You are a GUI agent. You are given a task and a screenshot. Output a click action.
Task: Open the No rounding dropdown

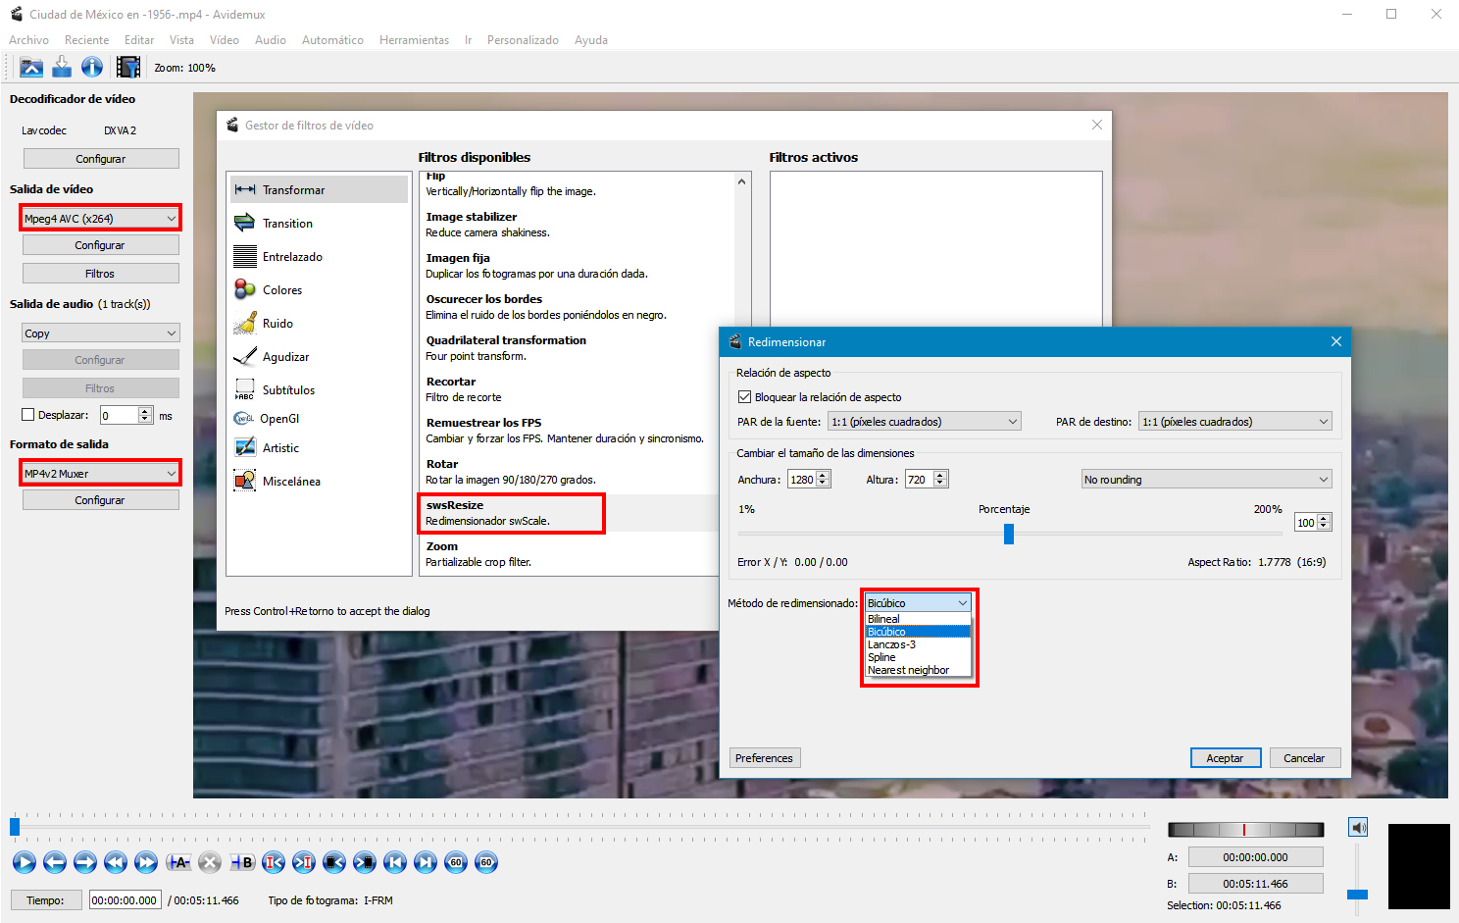pyautogui.click(x=1206, y=480)
